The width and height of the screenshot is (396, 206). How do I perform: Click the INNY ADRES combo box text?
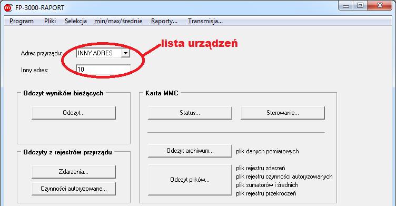tap(95, 53)
